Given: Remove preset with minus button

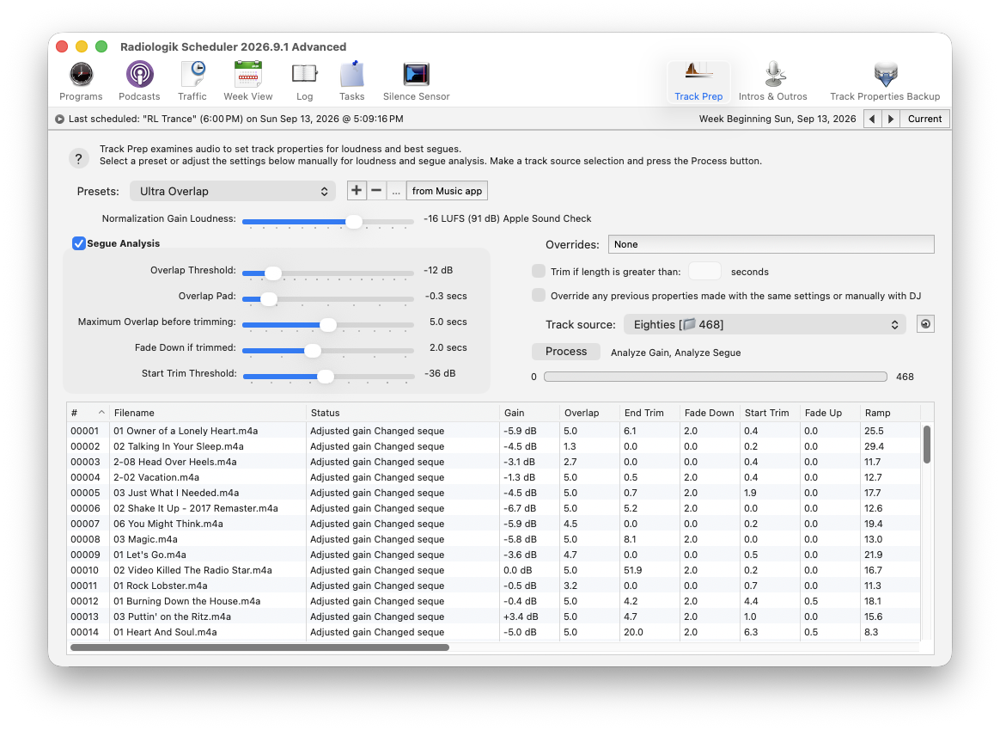Looking at the screenshot, I should coord(376,191).
